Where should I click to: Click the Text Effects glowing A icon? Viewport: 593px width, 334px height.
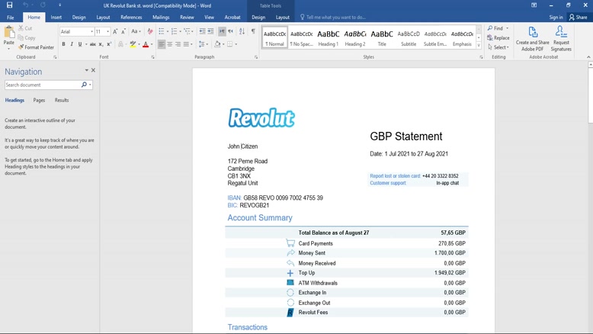(x=120, y=44)
